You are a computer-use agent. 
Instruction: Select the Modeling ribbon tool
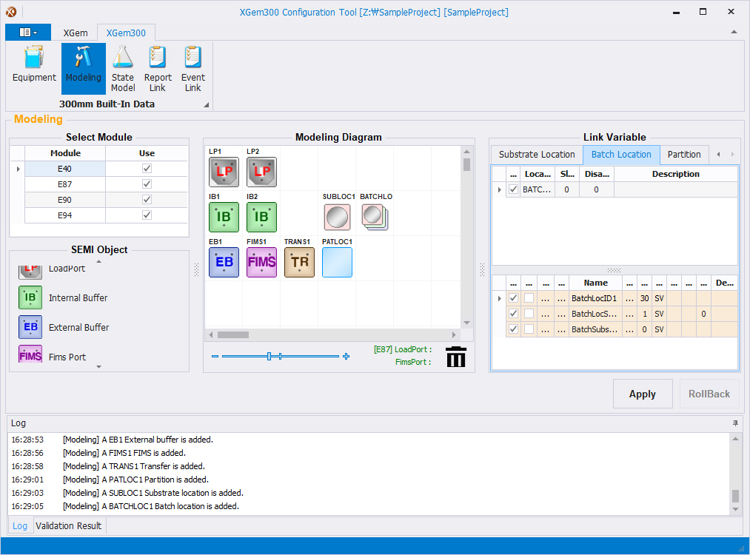pos(83,68)
